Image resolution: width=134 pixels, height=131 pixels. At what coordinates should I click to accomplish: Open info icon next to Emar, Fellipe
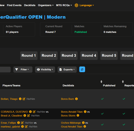pos(19,123)
